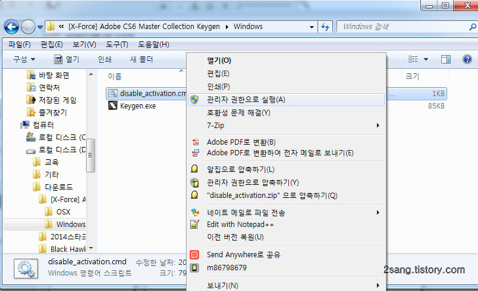
Task: Click the navigation pane scrollbar thumb
Action: click(x=91, y=155)
